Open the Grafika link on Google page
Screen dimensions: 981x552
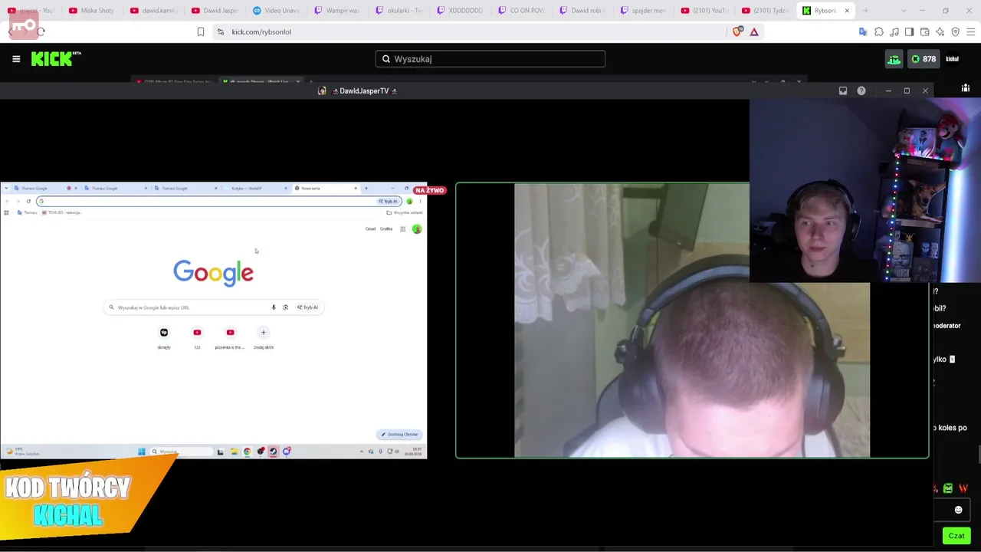[386, 229]
